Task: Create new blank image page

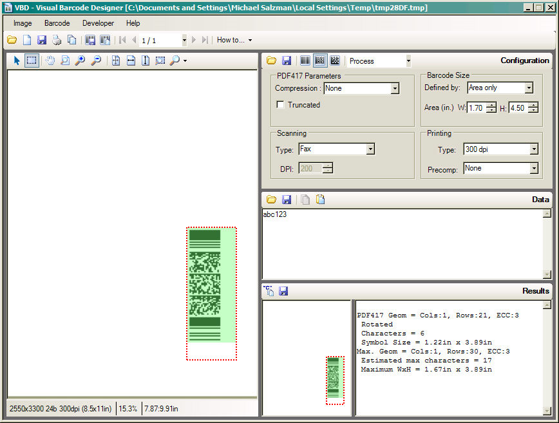Action: pos(27,40)
